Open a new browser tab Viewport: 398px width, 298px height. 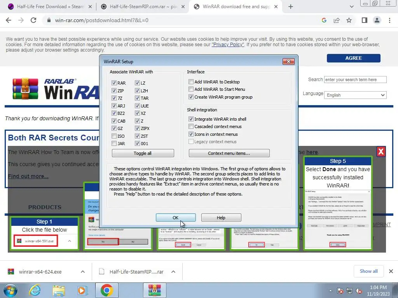[291, 7]
